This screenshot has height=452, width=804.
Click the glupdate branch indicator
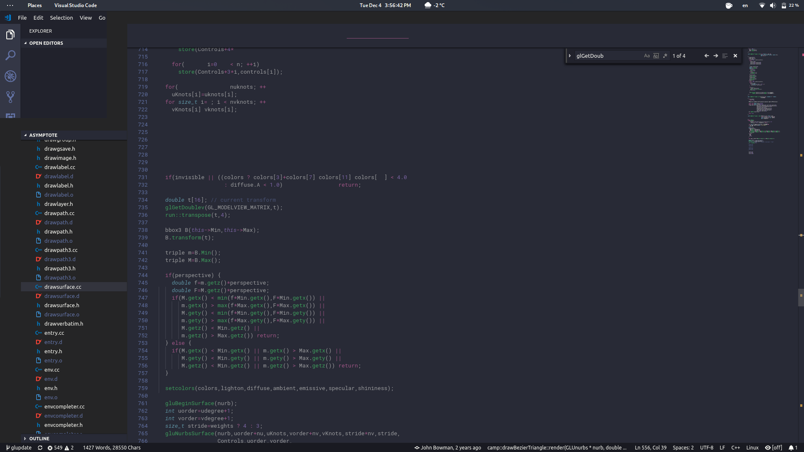click(18, 447)
